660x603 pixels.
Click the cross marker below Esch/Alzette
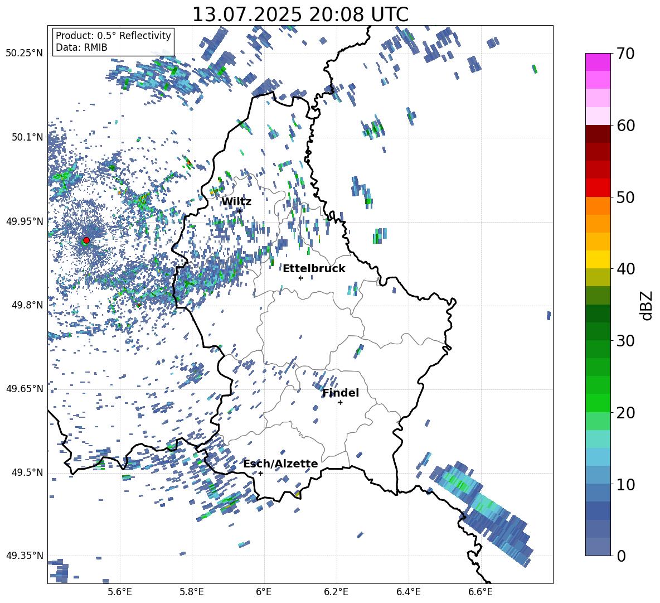[x=260, y=473]
